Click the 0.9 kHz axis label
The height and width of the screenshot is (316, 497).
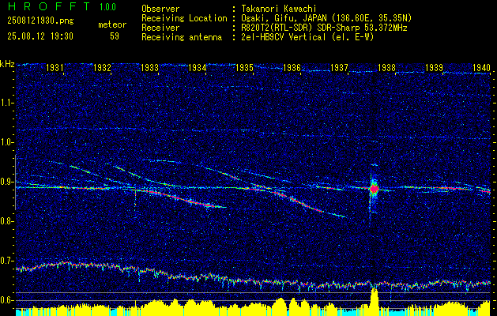tap(7, 182)
